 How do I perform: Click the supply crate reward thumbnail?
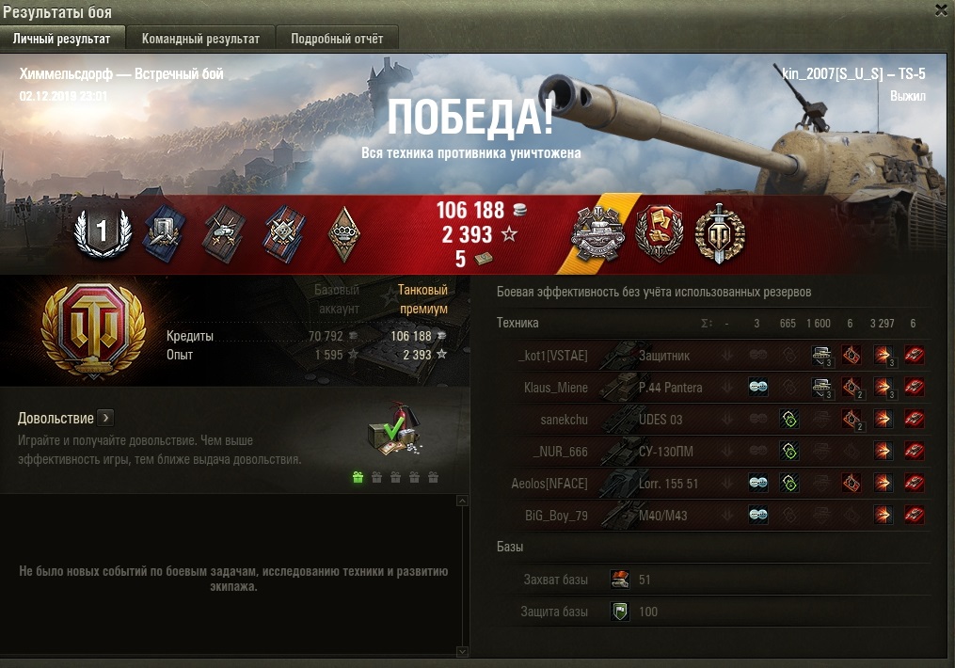[x=394, y=431]
